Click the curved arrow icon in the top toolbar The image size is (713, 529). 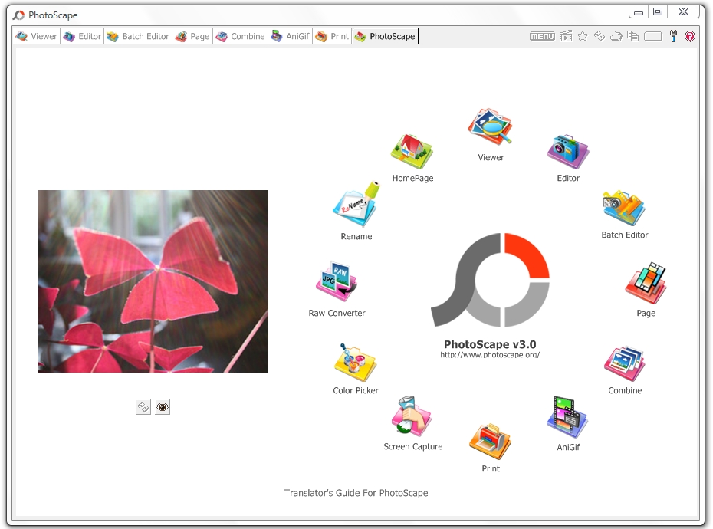coord(616,36)
